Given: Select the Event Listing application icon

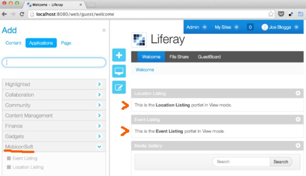Looking at the screenshot, I should coord(9,158).
